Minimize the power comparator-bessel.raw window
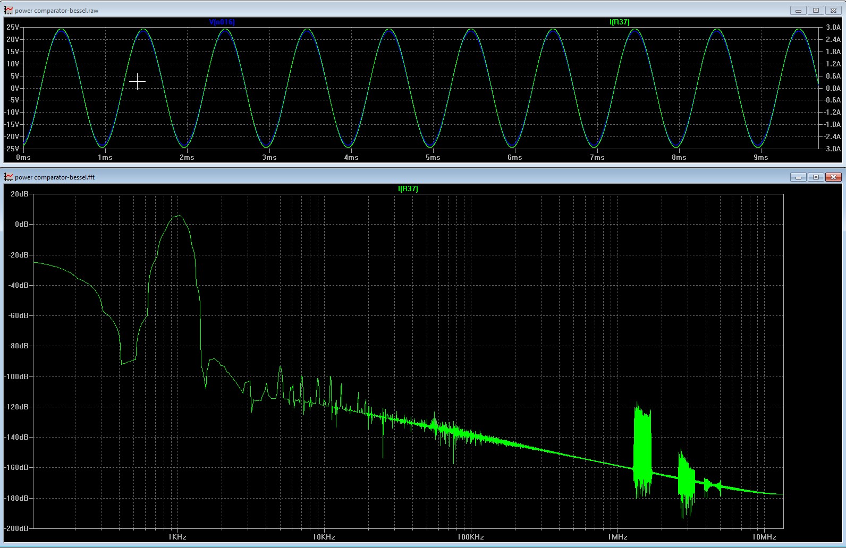Screen dimensions: 846x548 798,10
